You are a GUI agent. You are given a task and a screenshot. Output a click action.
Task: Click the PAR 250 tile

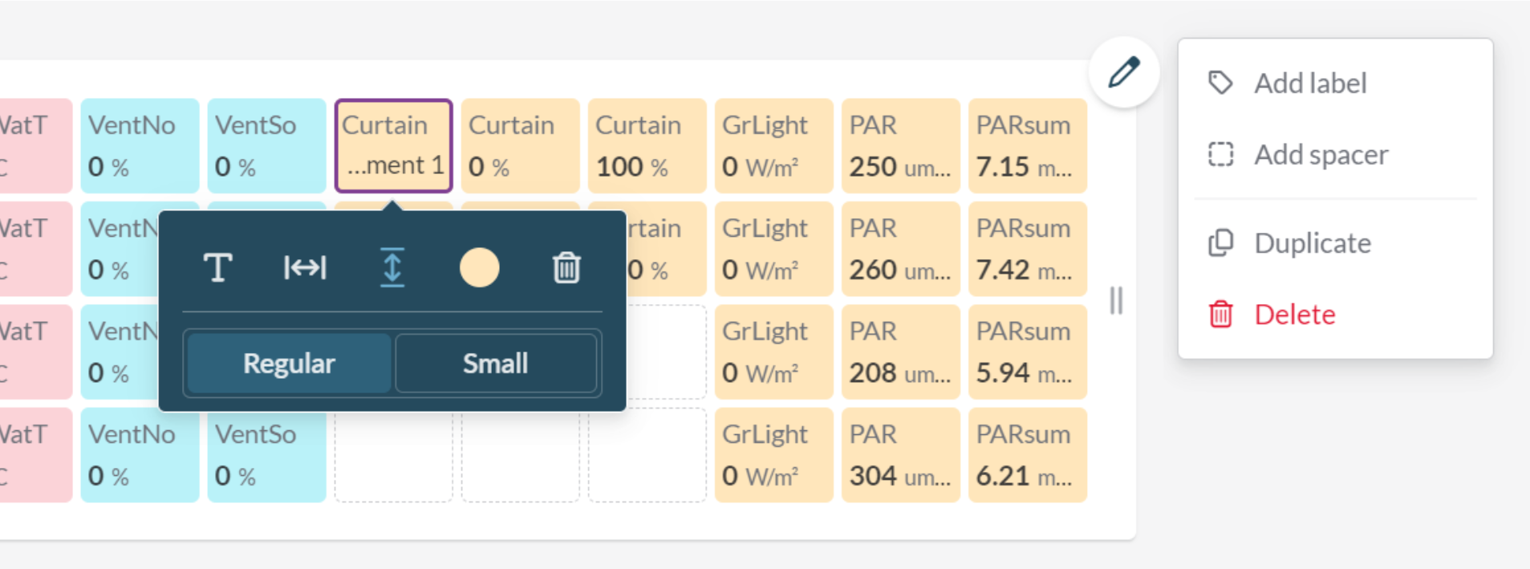tap(900, 145)
